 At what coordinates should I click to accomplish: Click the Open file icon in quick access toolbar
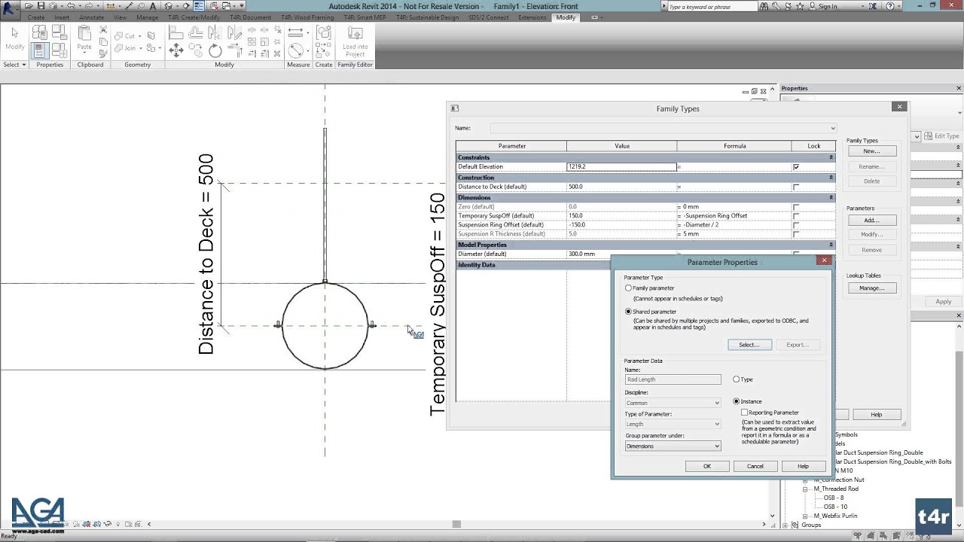tap(29, 6)
